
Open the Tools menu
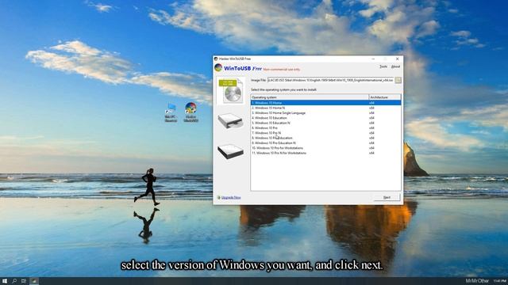(383, 66)
